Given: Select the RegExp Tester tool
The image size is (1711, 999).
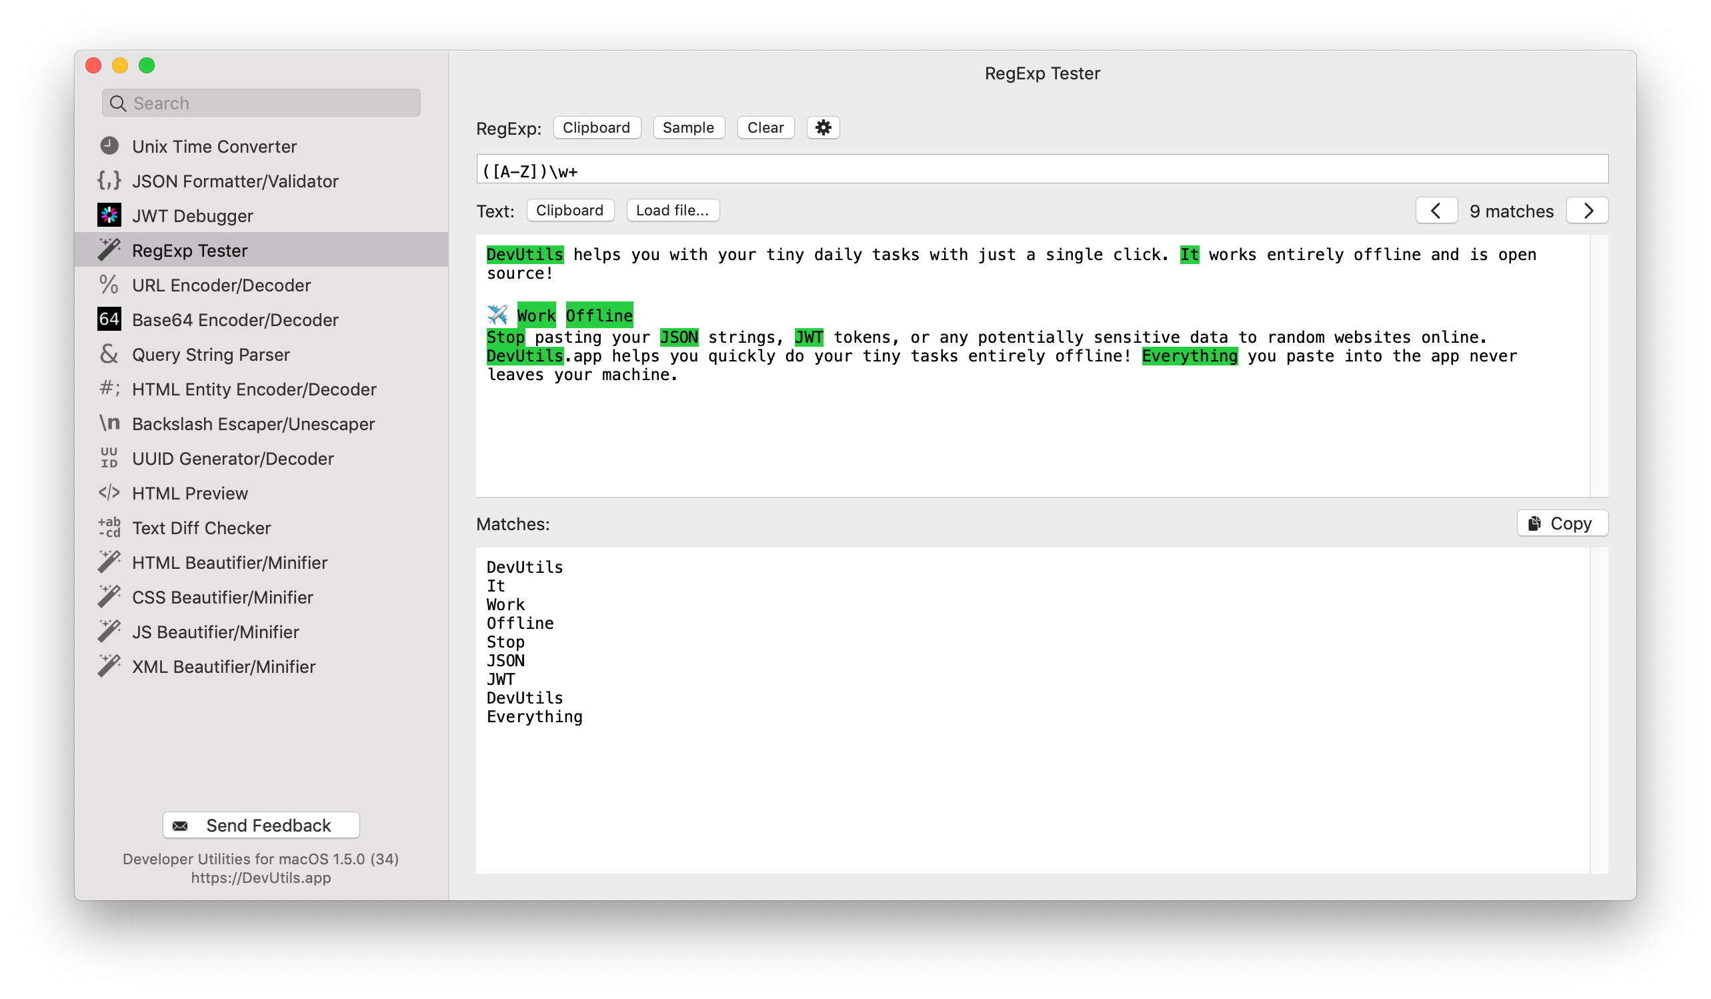Looking at the screenshot, I should [x=189, y=250].
